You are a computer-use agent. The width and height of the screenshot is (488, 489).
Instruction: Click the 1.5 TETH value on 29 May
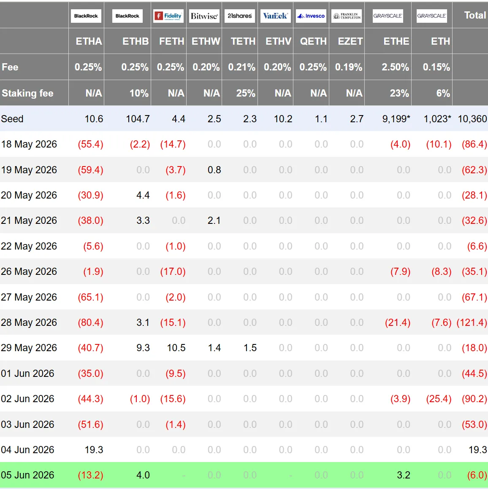[250, 348]
